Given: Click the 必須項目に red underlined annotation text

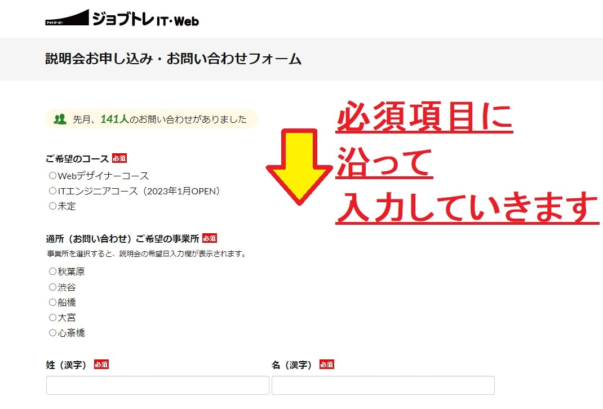Looking at the screenshot, I should point(424,117).
